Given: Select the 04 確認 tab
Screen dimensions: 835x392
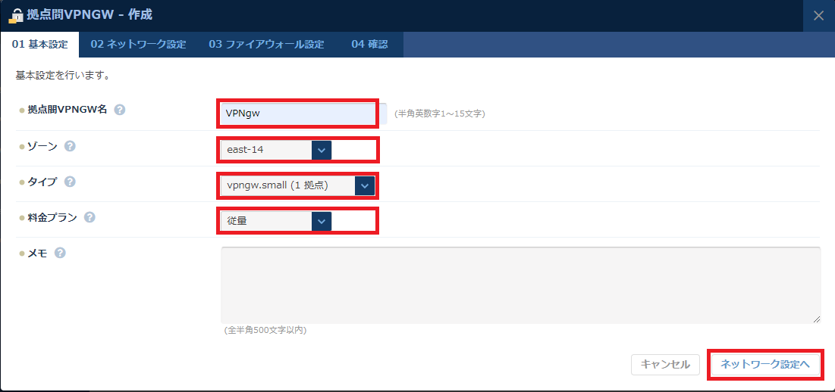Looking at the screenshot, I should click(369, 44).
